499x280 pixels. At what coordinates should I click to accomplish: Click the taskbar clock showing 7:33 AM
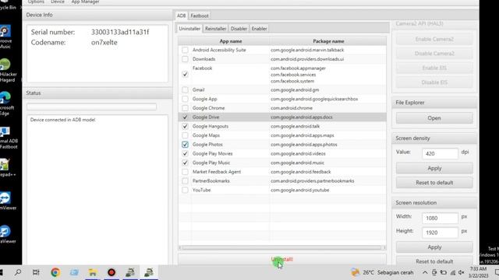(x=478, y=272)
